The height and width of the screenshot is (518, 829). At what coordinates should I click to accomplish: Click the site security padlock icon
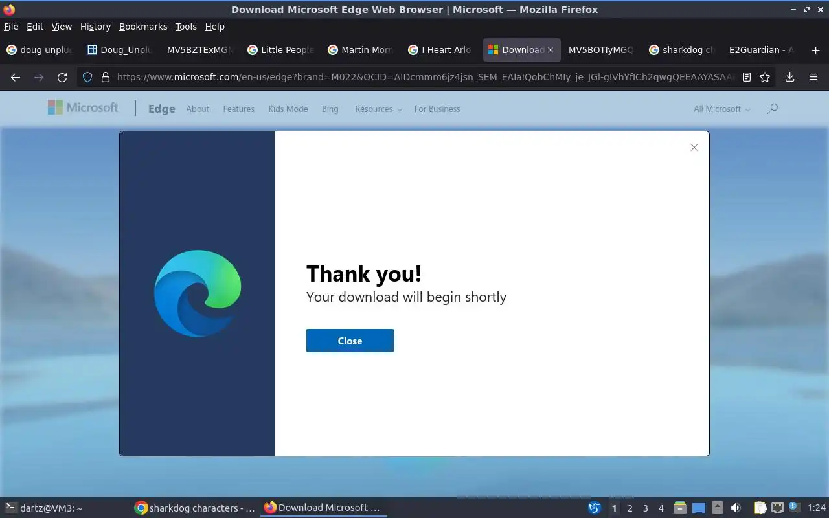click(x=106, y=77)
